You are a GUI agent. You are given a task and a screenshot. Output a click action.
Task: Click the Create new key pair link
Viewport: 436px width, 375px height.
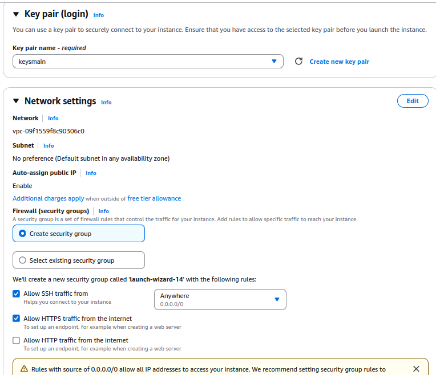point(339,62)
